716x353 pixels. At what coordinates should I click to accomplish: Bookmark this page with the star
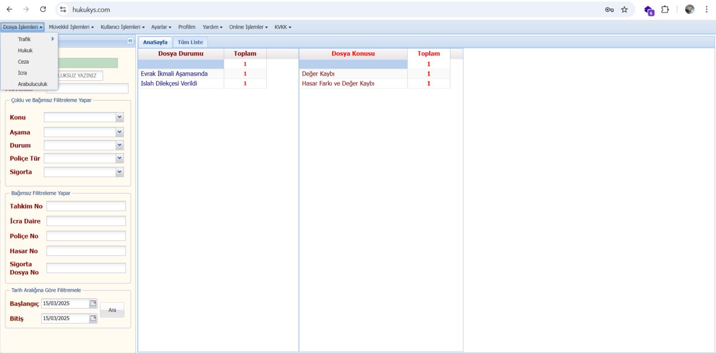click(x=624, y=9)
